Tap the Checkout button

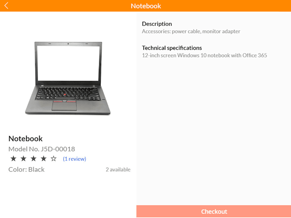[x=214, y=211]
